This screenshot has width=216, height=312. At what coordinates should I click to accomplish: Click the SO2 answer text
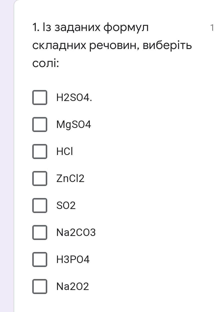click(66, 206)
